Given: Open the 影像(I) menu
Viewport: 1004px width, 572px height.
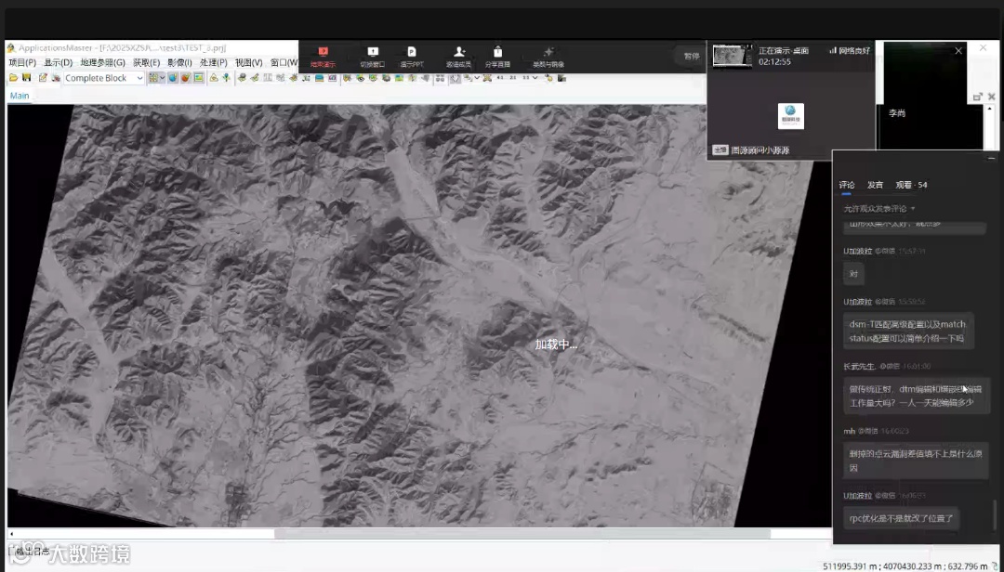Looking at the screenshot, I should click(179, 62).
